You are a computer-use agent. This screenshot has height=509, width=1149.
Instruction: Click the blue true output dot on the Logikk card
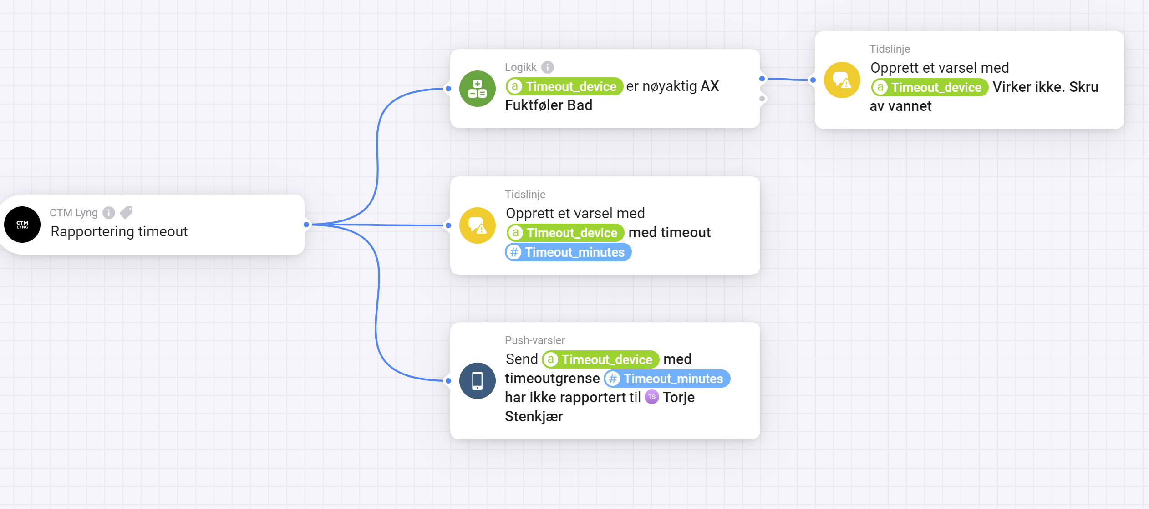[762, 79]
